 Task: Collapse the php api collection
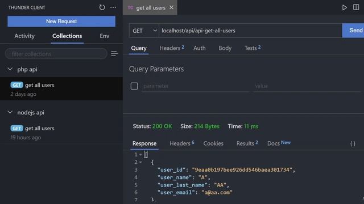(10, 69)
